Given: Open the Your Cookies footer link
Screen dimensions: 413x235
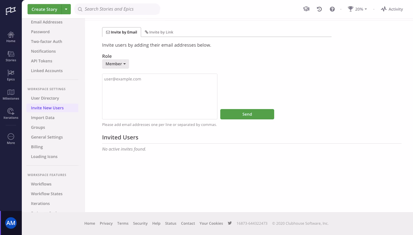Looking at the screenshot, I should tap(211, 223).
